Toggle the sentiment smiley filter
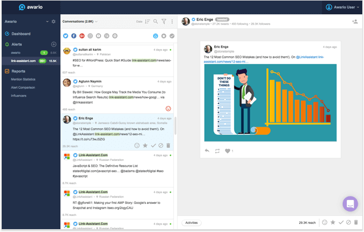This screenshot has height=232, width=364. pyautogui.click(x=156, y=36)
